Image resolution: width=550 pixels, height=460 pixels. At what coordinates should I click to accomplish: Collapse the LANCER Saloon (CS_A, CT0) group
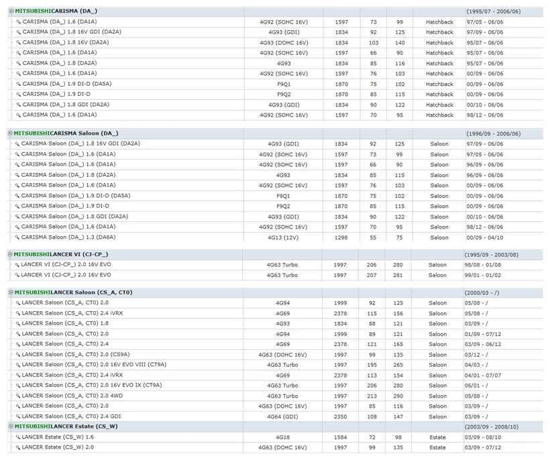pyautogui.click(x=11, y=292)
